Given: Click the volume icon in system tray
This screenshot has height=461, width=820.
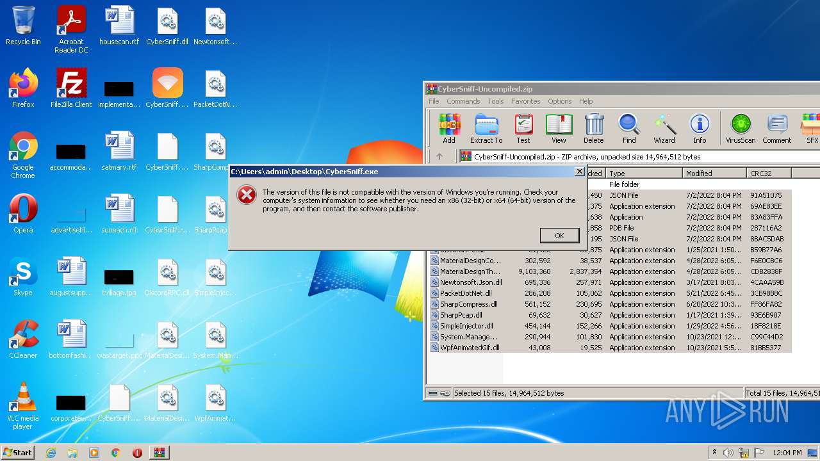Looking at the screenshot, I should (728, 453).
